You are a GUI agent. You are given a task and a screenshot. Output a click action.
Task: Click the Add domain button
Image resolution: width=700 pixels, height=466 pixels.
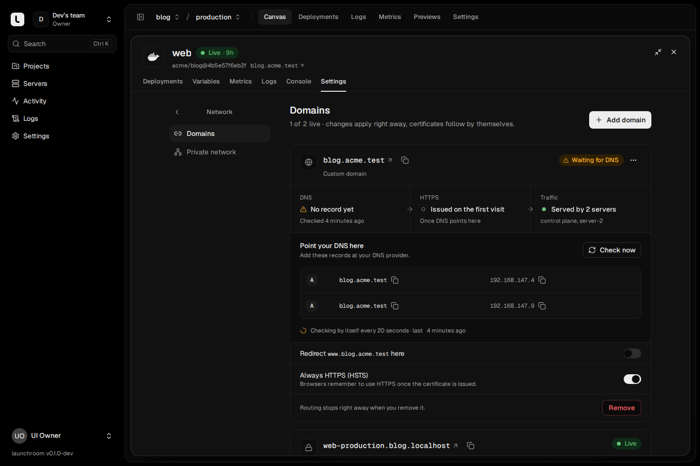coord(620,120)
